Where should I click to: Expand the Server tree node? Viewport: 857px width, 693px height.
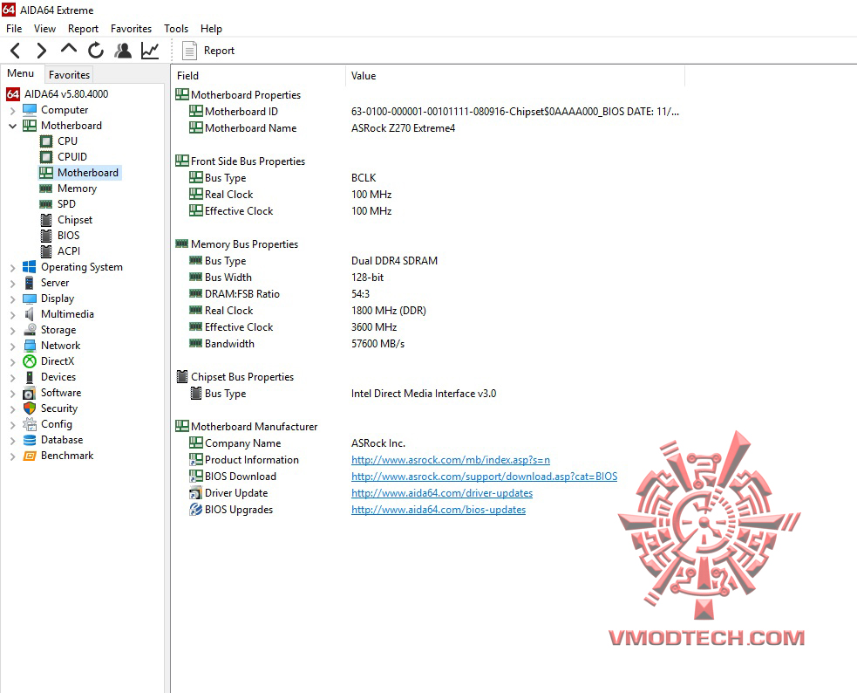click(12, 284)
